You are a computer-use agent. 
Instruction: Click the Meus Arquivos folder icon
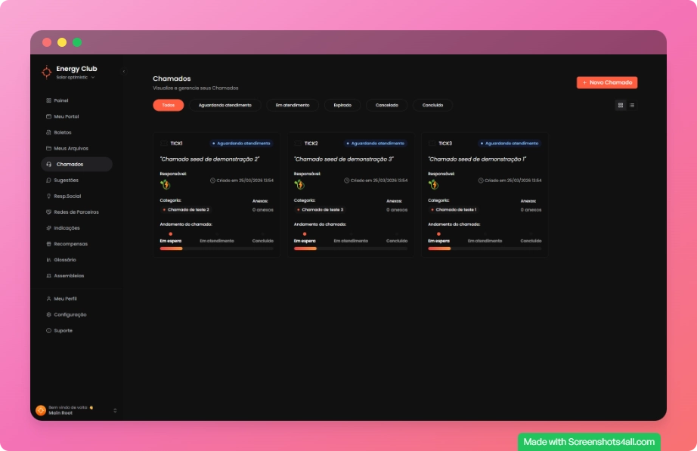[48, 148]
